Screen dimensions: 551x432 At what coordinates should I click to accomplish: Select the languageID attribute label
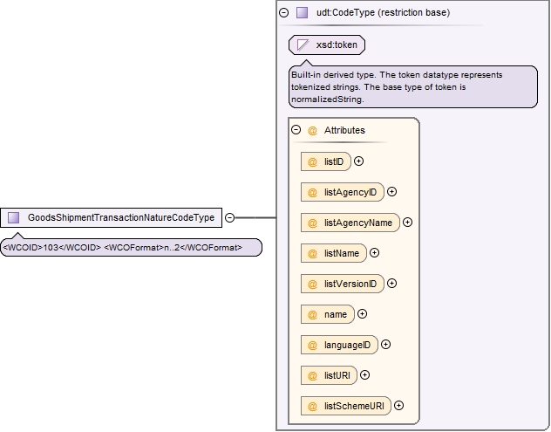(347, 345)
